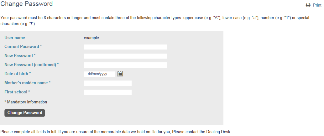Click the Date of birth label
The image size is (324, 136).
click(18, 74)
